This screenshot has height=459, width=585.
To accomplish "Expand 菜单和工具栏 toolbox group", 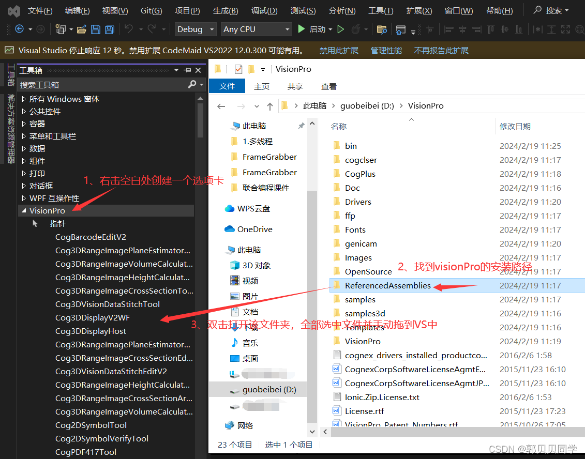I will coord(24,136).
